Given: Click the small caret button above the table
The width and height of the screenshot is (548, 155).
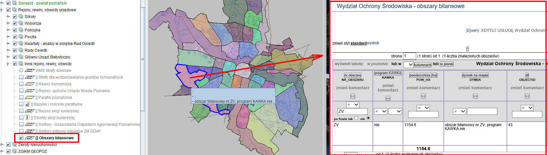Looking at the screenshot, I should pos(467,49).
